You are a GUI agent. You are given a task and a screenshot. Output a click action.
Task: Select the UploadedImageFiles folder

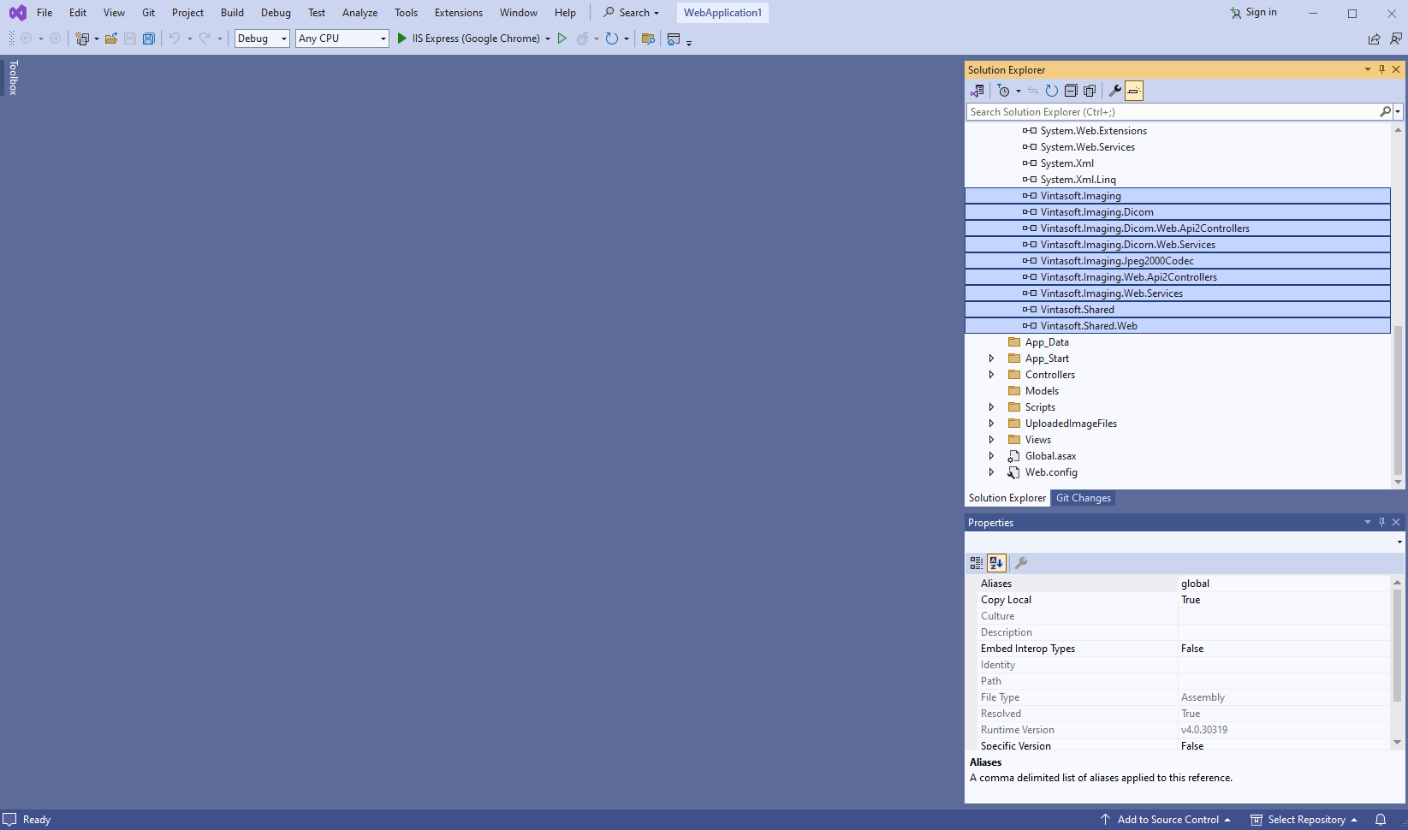(1071, 424)
